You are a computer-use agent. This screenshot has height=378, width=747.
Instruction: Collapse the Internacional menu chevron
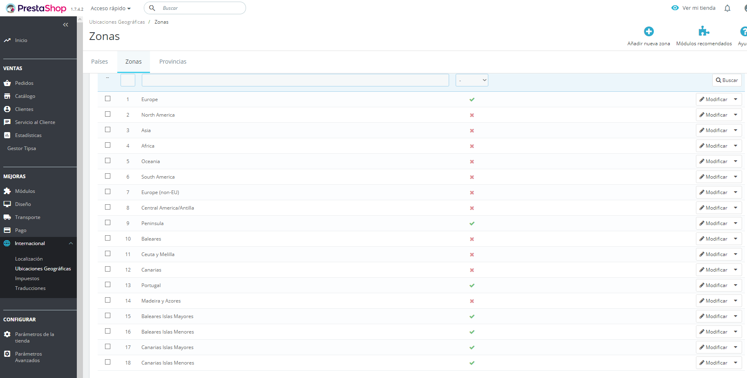point(71,243)
